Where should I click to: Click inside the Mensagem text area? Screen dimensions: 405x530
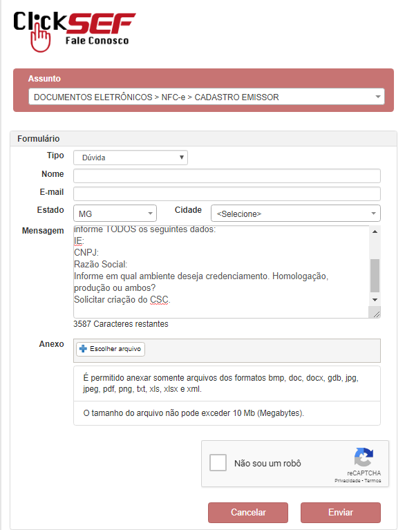pyautogui.click(x=221, y=272)
